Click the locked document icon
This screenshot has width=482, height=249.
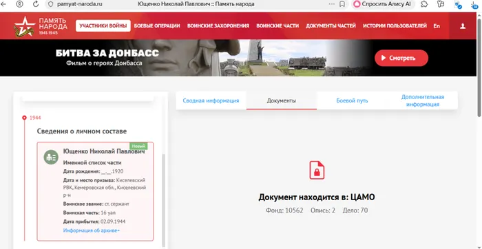point(317,170)
